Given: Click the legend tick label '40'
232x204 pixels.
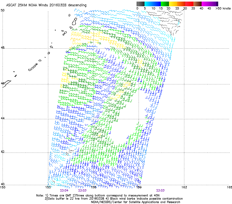Looking at the screenshot, I should [x=201, y=8].
